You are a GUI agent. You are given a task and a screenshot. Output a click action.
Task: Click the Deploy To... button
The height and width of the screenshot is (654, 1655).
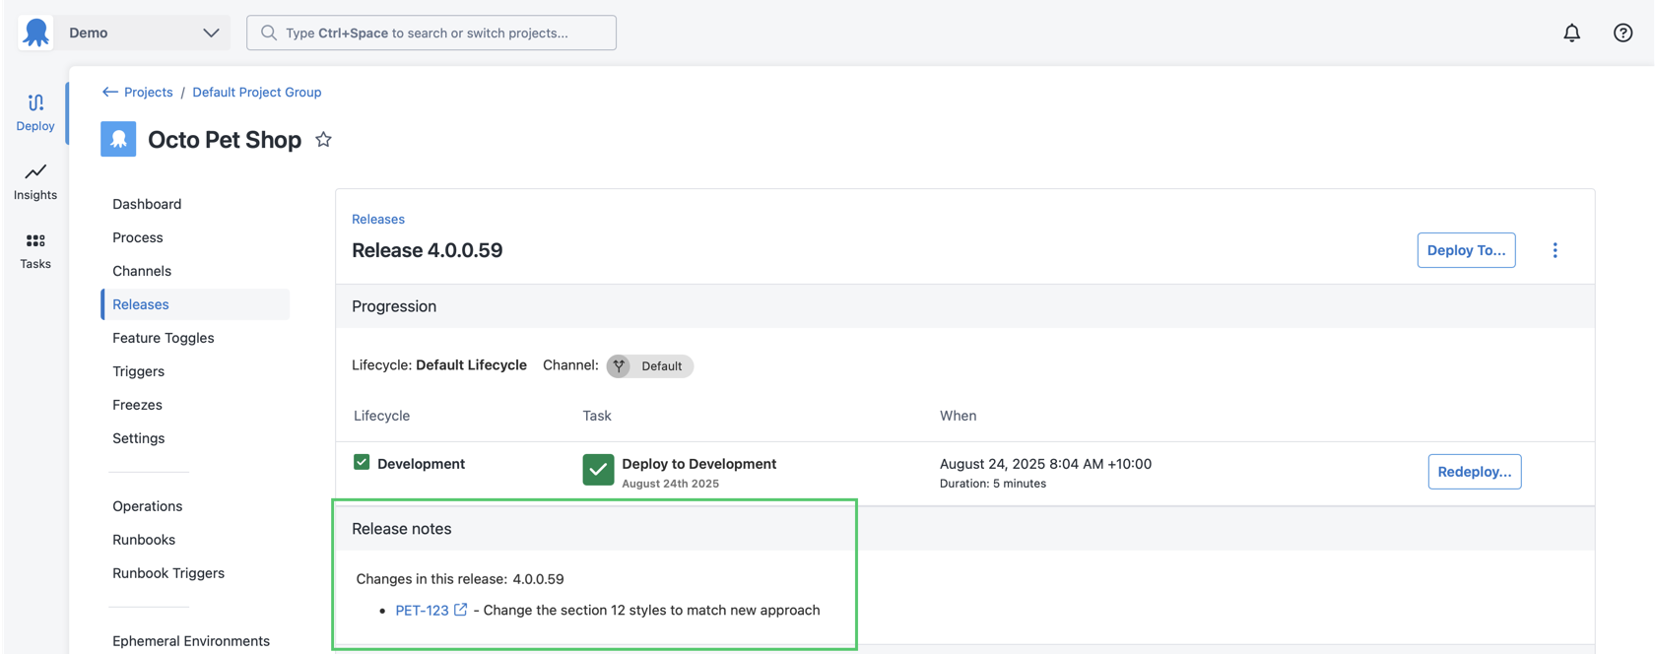pyautogui.click(x=1466, y=250)
